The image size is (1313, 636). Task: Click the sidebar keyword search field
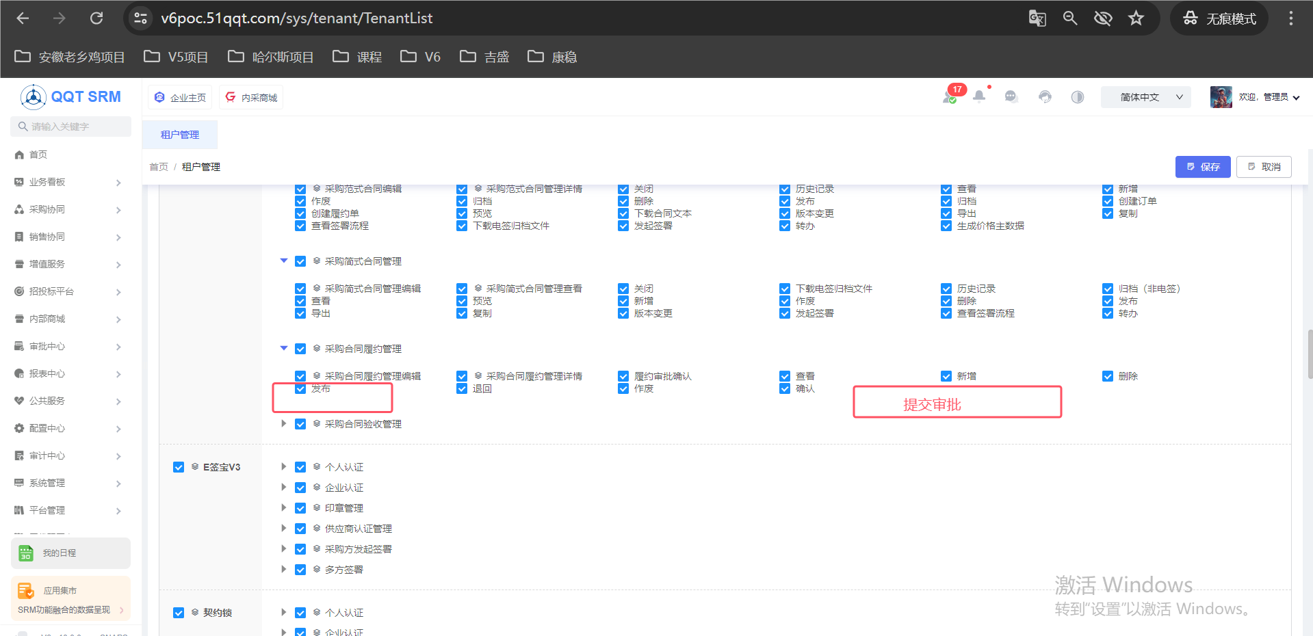click(x=70, y=127)
